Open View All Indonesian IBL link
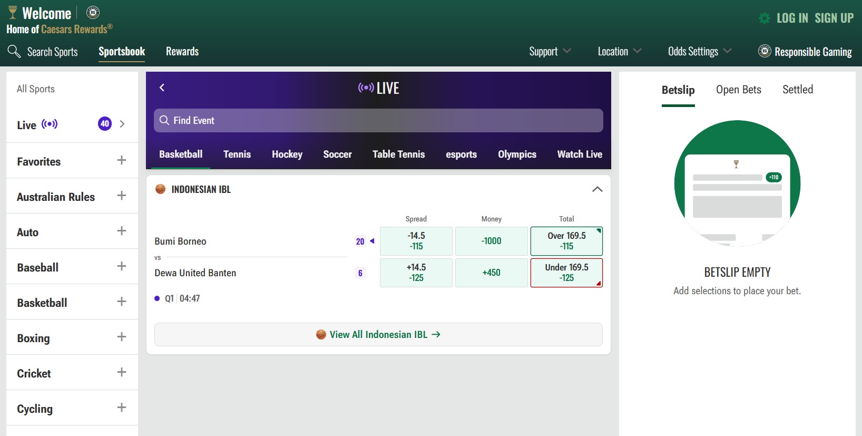The image size is (862, 436). click(378, 335)
